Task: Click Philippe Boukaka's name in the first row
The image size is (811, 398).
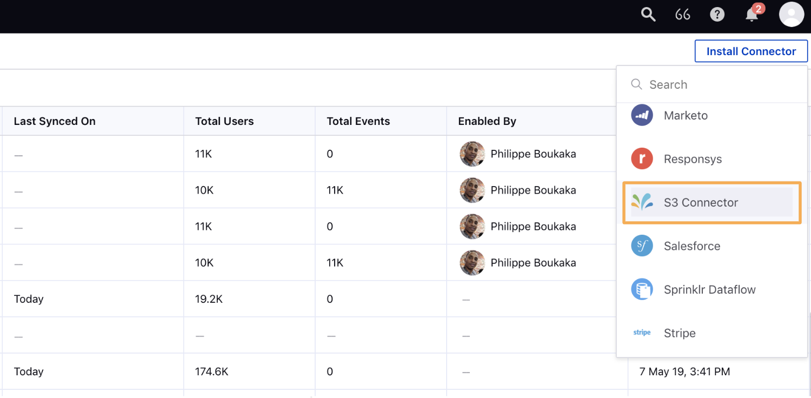Action: (x=533, y=154)
